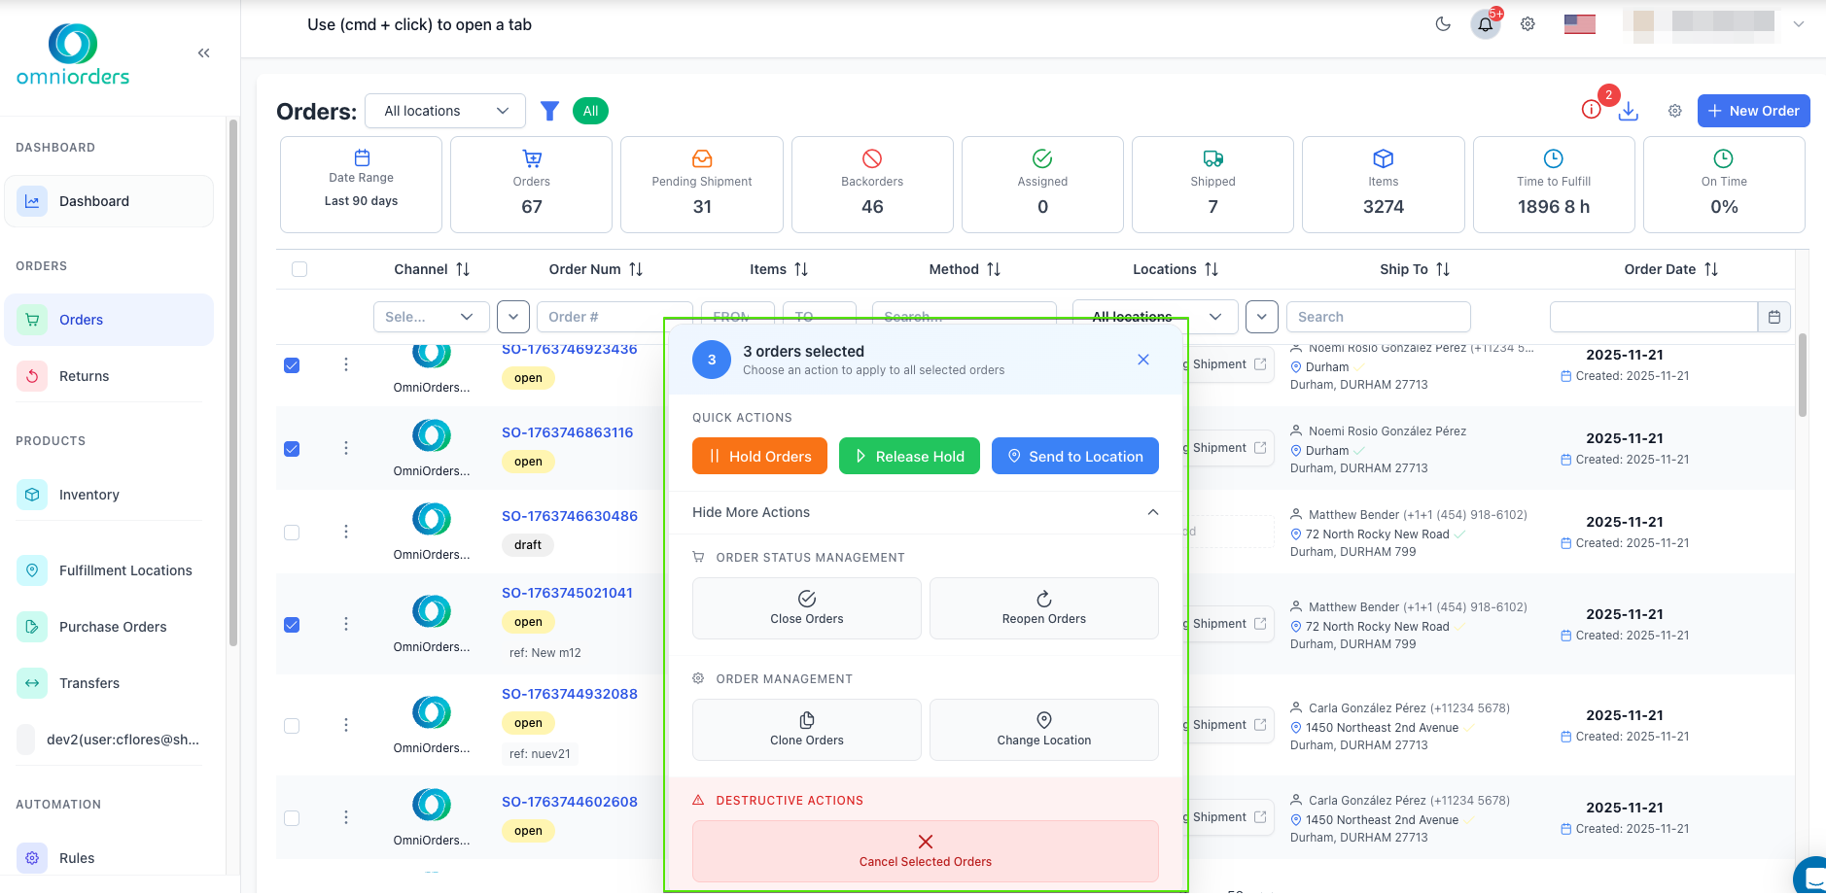The width and height of the screenshot is (1826, 896).
Task: Open the All locations dropdown
Action: pos(443,111)
